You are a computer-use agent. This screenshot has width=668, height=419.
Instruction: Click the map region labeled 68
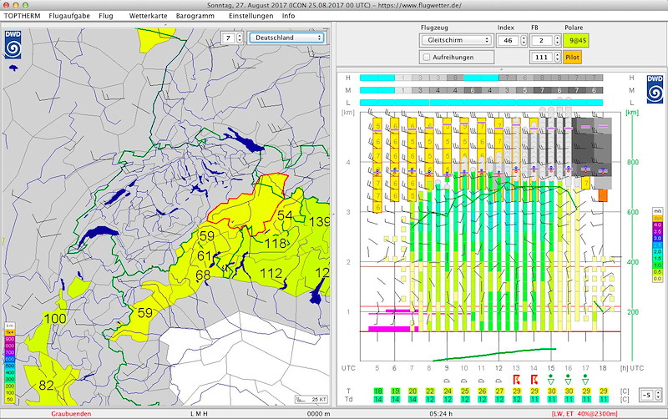(203, 275)
